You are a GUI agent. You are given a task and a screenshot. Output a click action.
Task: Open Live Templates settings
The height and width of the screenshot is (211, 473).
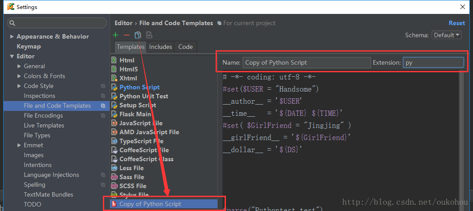tap(44, 125)
